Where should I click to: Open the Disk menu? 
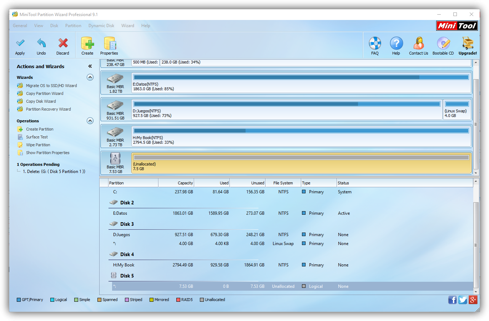[54, 26]
